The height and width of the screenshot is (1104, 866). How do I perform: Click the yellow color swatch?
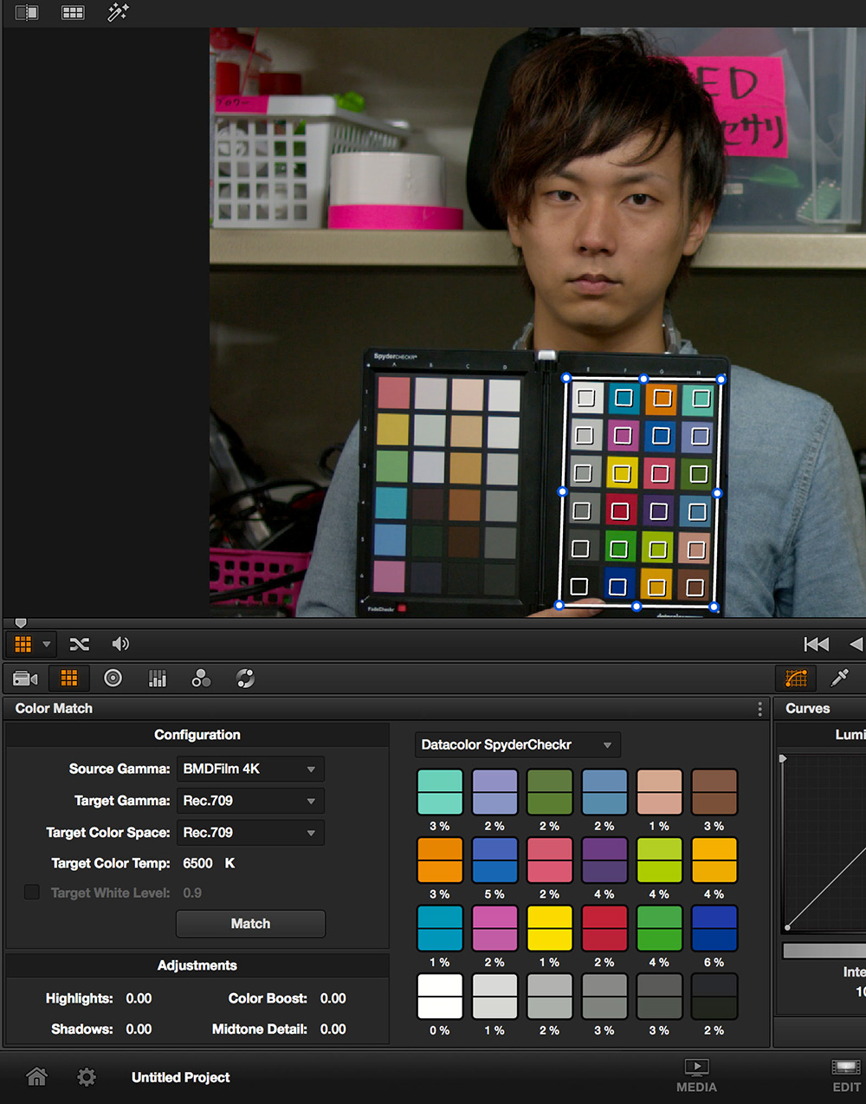point(549,928)
